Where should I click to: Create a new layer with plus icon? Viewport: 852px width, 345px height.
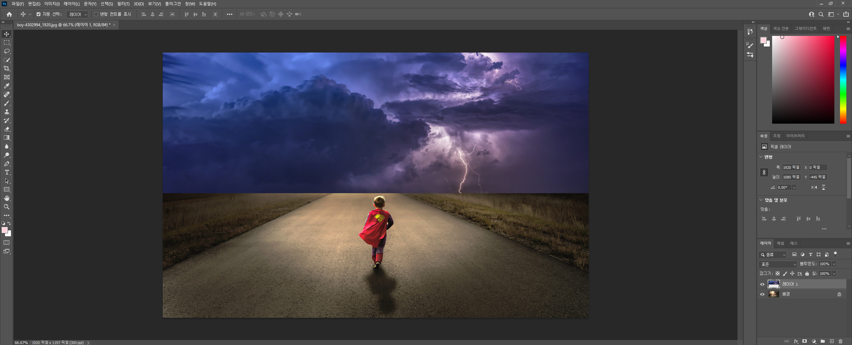pos(832,341)
